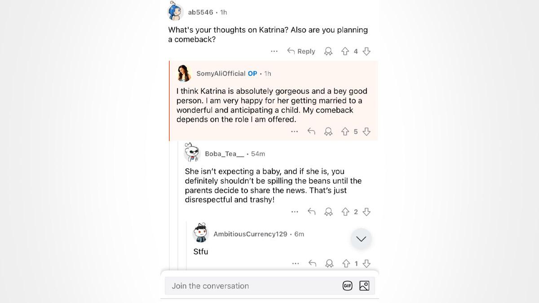539x303 pixels.
Task: Upvote SomyAliOfficial's reply
Action: 345,132
